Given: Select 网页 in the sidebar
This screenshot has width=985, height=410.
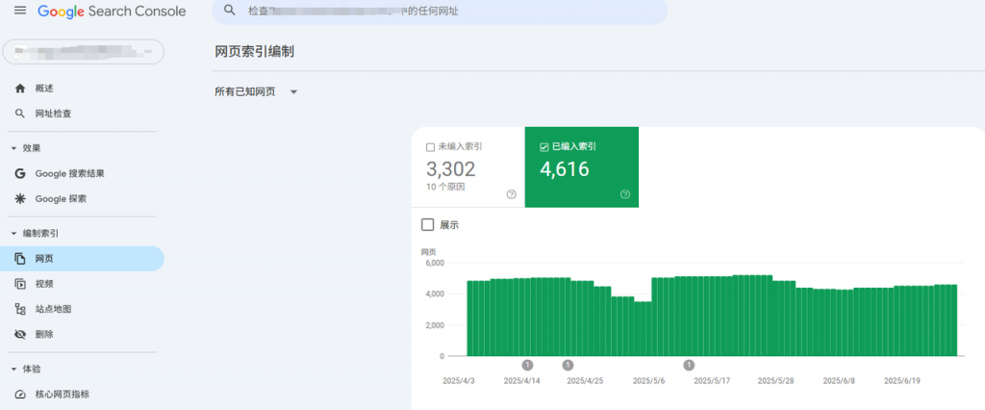Looking at the screenshot, I should point(44,259).
